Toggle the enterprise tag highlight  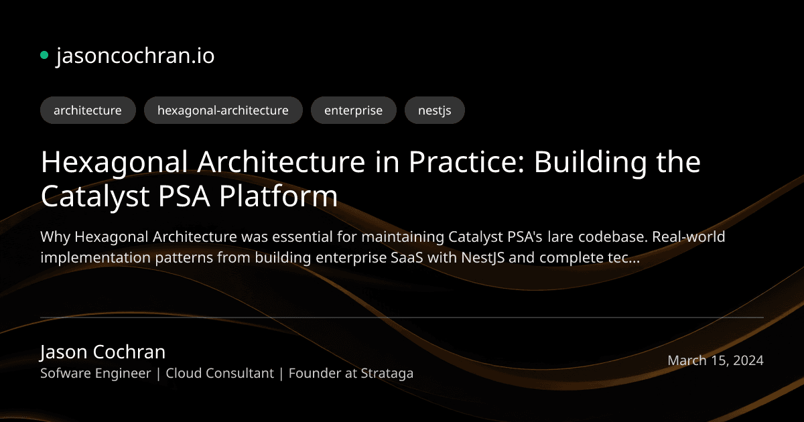click(354, 110)
